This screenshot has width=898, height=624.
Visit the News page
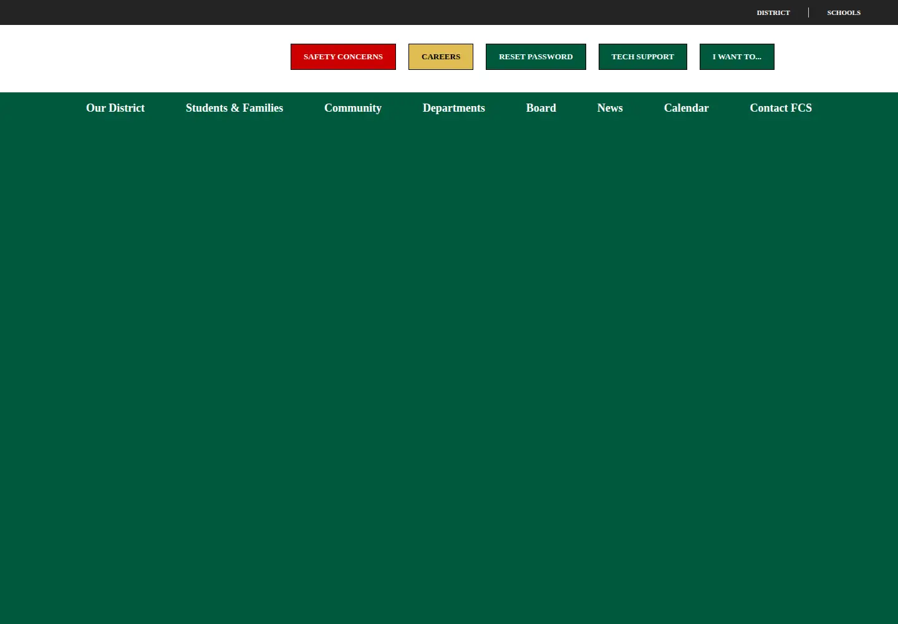coord(610,108)
